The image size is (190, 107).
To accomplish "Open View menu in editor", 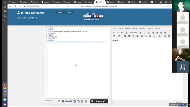I will click(x=134, y=29).
